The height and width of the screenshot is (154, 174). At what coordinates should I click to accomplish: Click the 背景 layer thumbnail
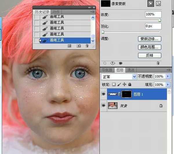click(x=113, y=105)
